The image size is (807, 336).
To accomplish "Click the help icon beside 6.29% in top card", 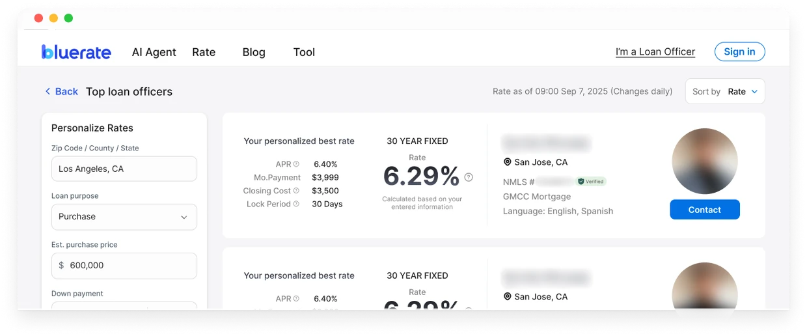I will (469, 177).
